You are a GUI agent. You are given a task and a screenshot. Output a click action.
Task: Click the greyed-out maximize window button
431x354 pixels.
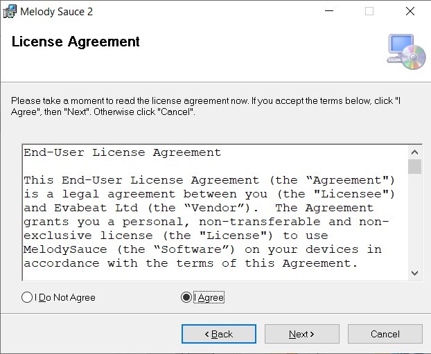(x=369, y=11)
